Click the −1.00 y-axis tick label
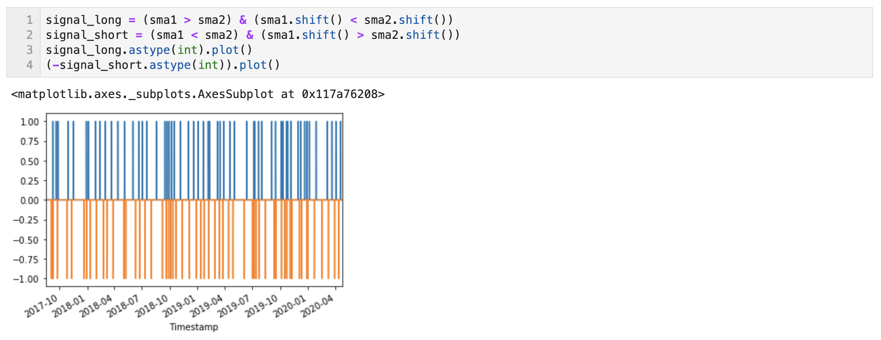 [26, 279]
